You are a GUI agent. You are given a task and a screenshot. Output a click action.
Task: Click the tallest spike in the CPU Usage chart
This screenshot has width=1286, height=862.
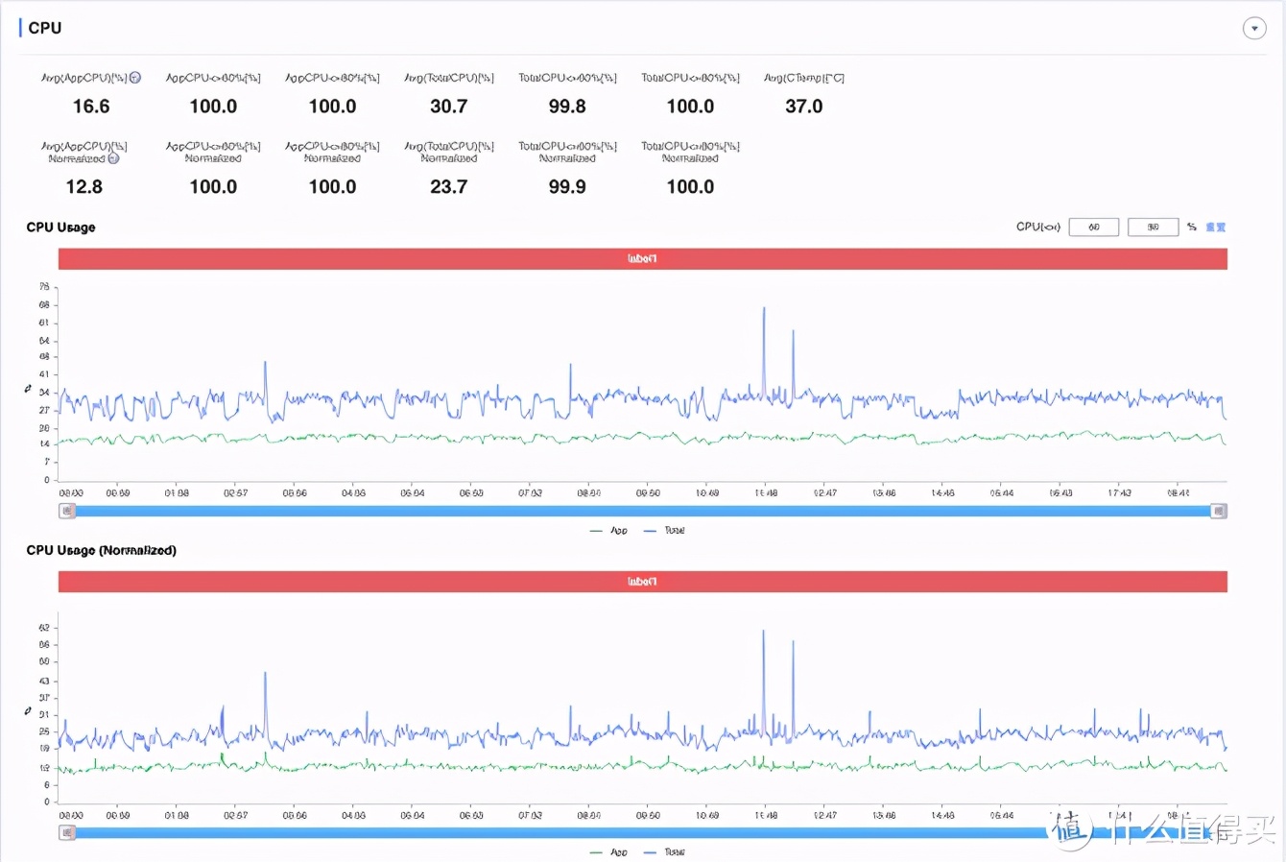(764, 309)
